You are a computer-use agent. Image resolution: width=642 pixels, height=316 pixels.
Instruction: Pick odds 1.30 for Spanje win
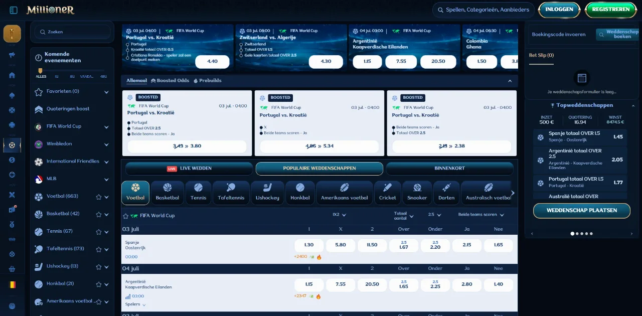[x=308, y=245]
